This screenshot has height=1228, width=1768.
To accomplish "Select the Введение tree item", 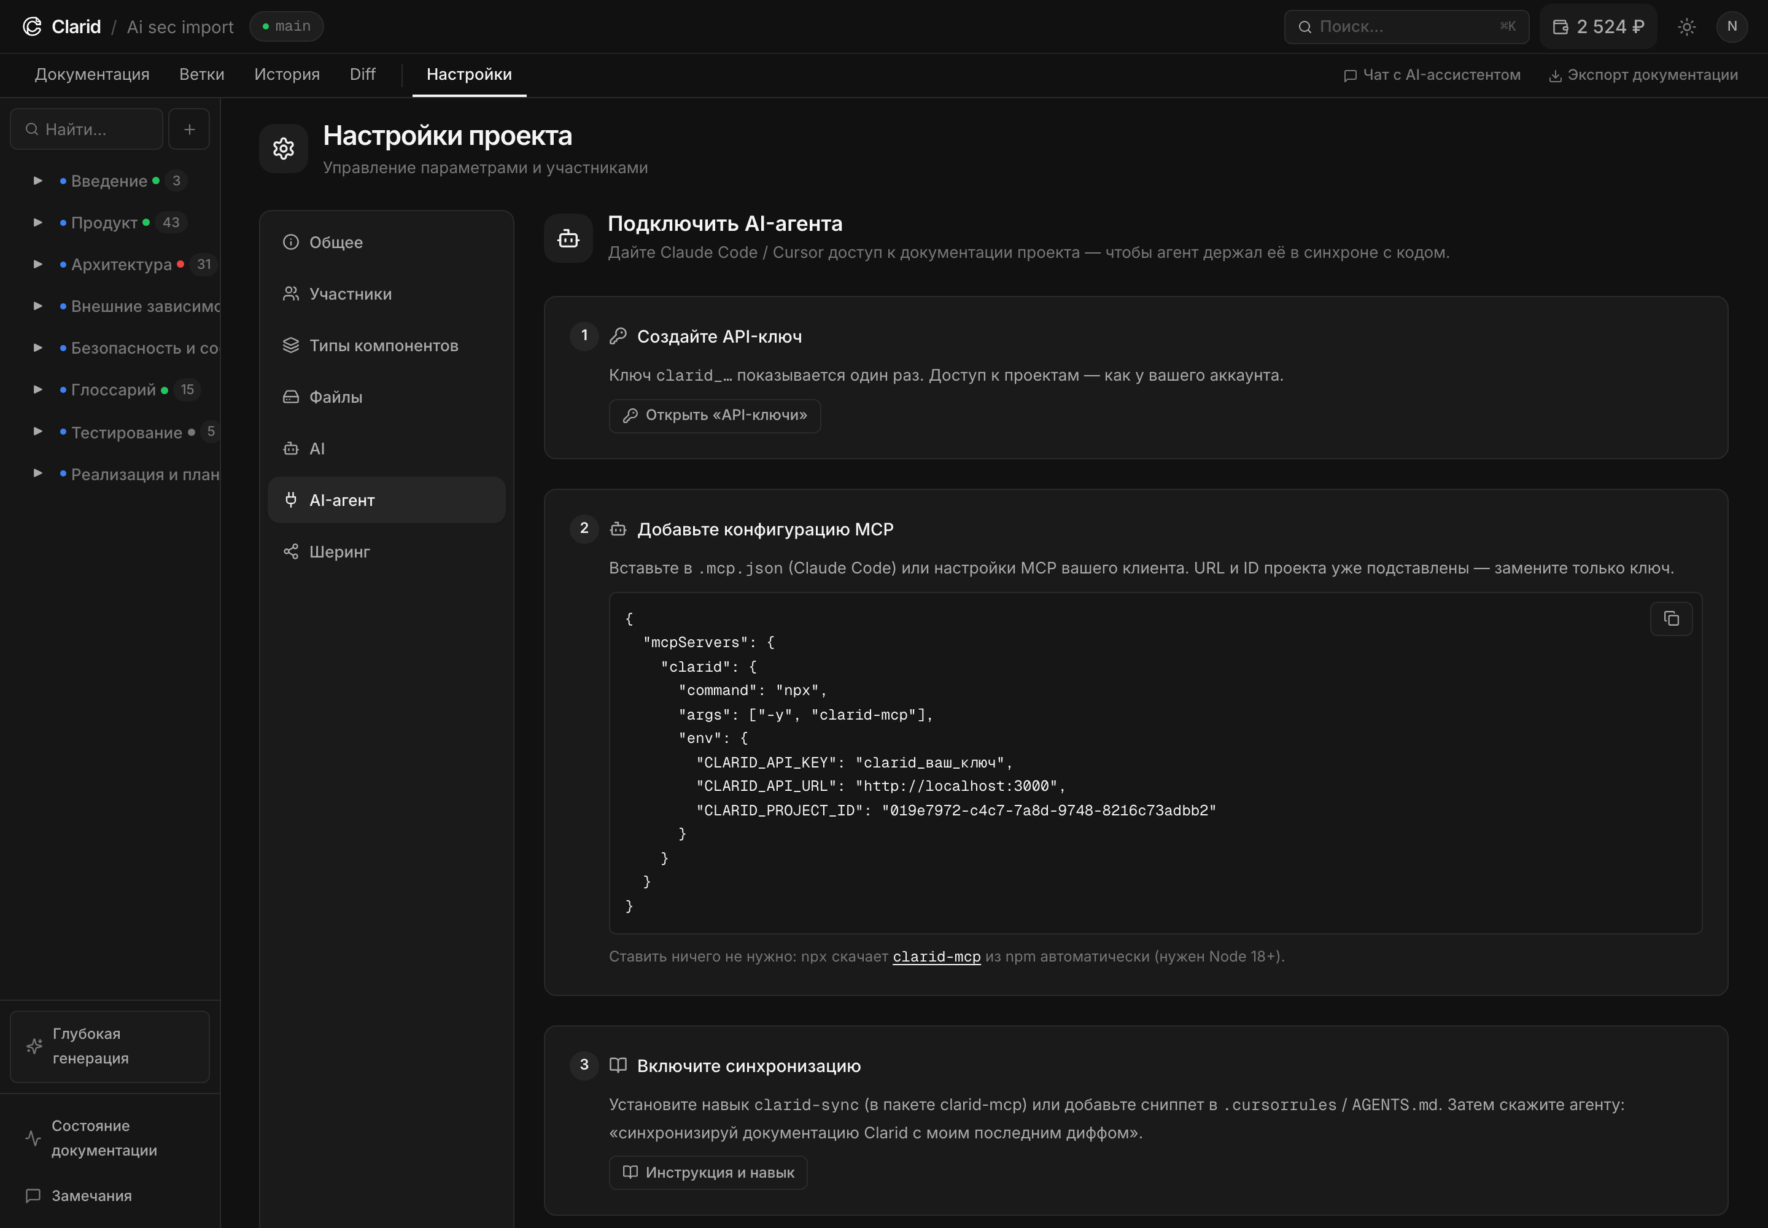I will (109, 181).
